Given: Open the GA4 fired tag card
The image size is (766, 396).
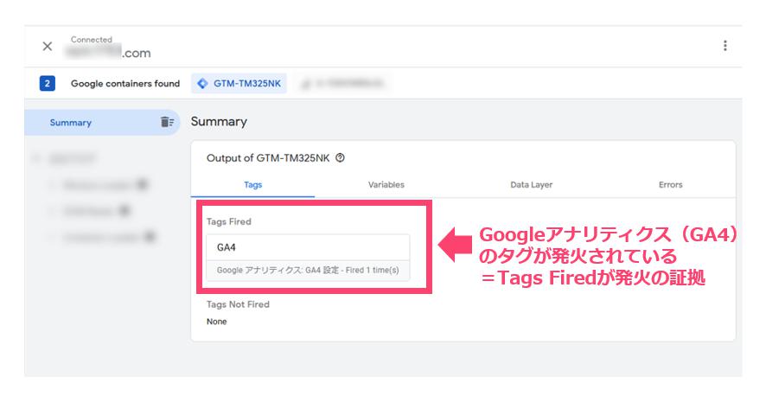Looking at the screenshot, I should tap(309, 258).
